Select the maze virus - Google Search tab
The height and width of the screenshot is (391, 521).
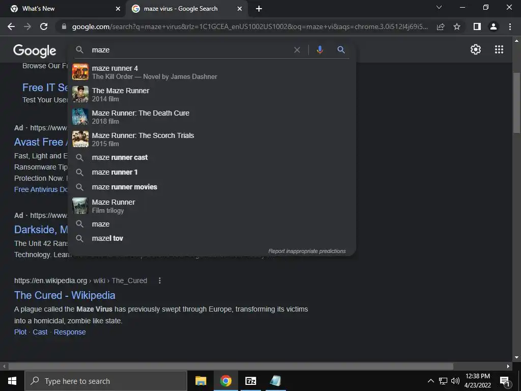pos(186,9)
